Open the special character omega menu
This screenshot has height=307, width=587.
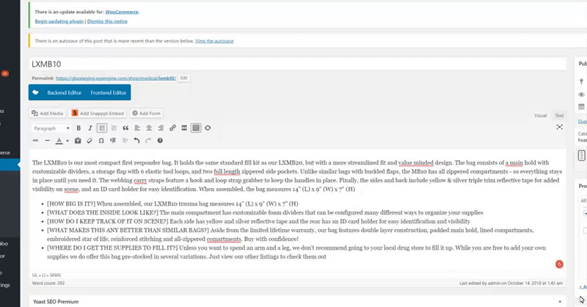101,140
